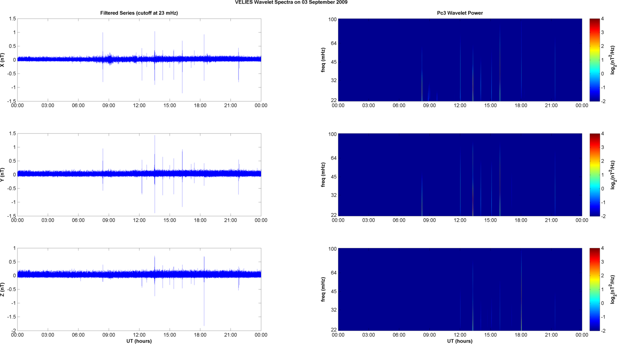The height and width of the screenshot is (344, 617).
Task: Click the log2(nT²/Hz) label of the top color bar
Action: pyautogui.click(x=613, y=60)
